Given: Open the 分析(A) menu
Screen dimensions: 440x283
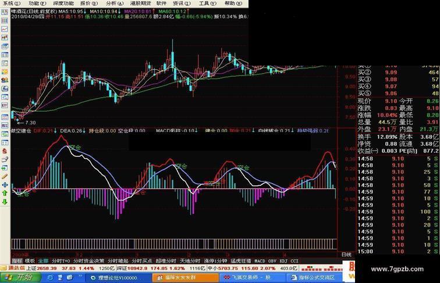Looking at the screenshot, I should (115, 3).
